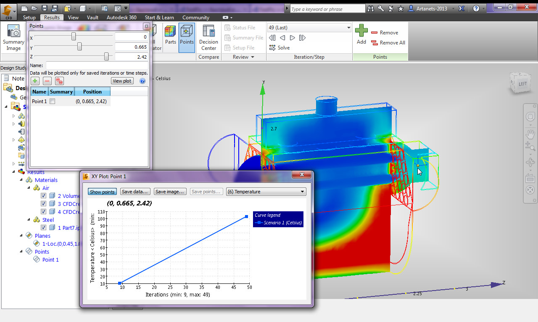Click the Save All icon in quick access toolbar

coord(55,8)
